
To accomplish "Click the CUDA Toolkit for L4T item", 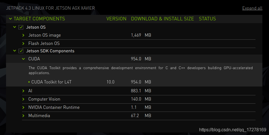I will (x=51, y=82).
